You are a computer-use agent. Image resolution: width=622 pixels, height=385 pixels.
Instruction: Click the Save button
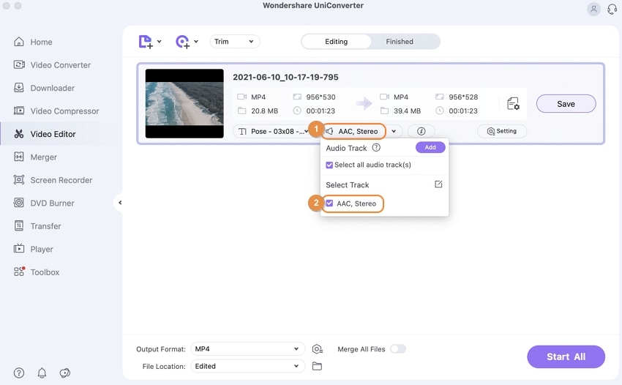click(566, 104)
